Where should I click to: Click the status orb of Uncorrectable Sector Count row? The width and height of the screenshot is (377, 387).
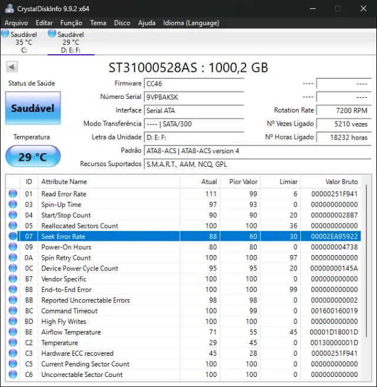[13, 374]
